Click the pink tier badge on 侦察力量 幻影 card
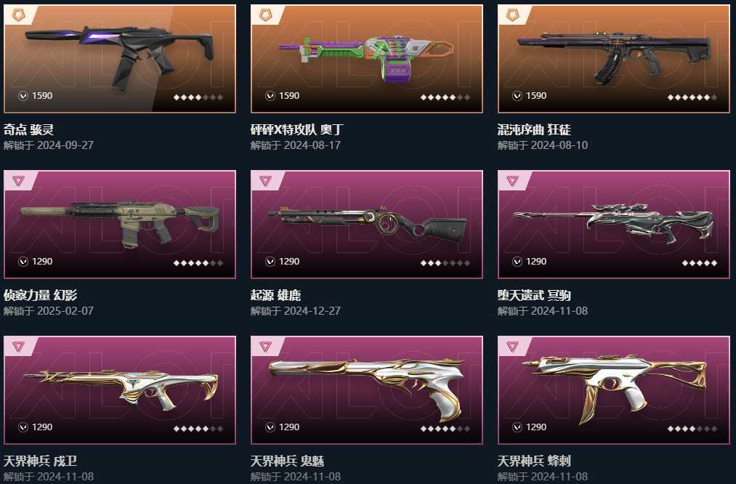This screenshot has width=736, height=484. [18, 181]
